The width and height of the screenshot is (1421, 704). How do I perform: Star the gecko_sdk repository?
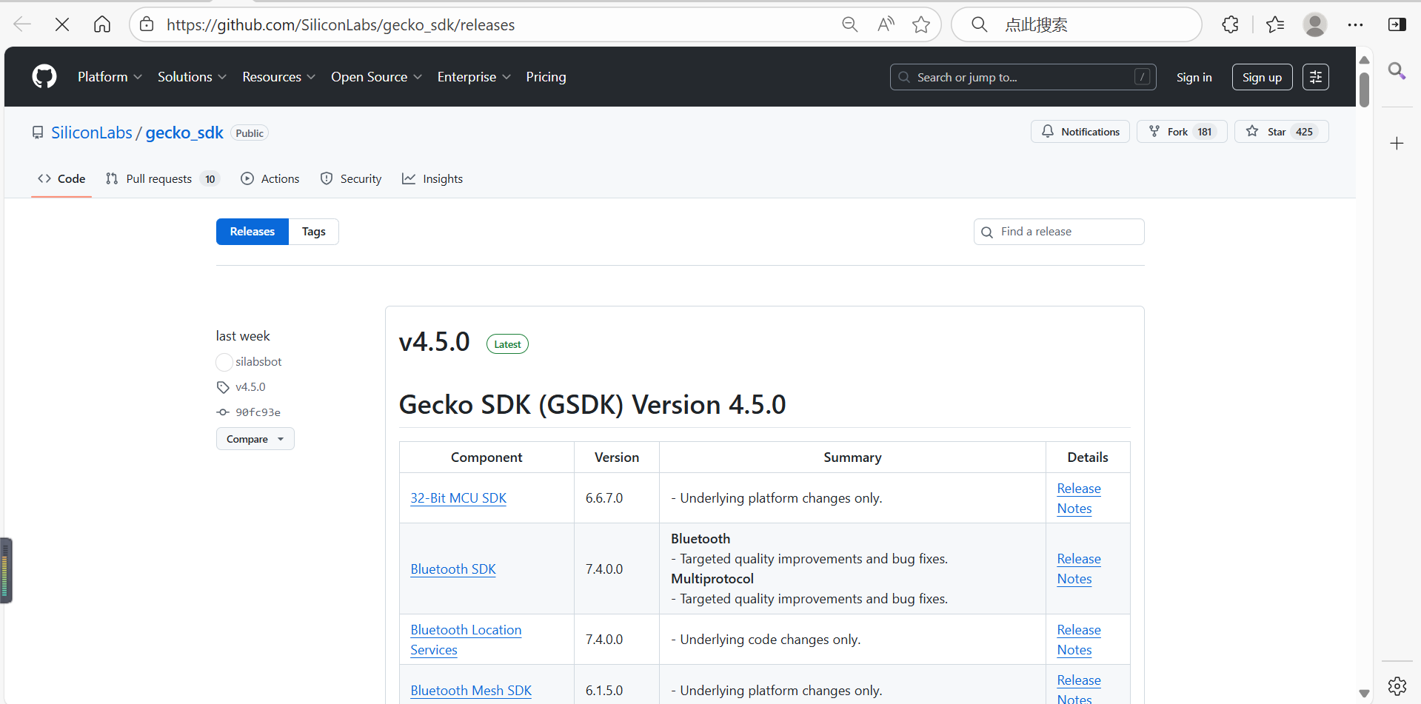point(1281,132)
